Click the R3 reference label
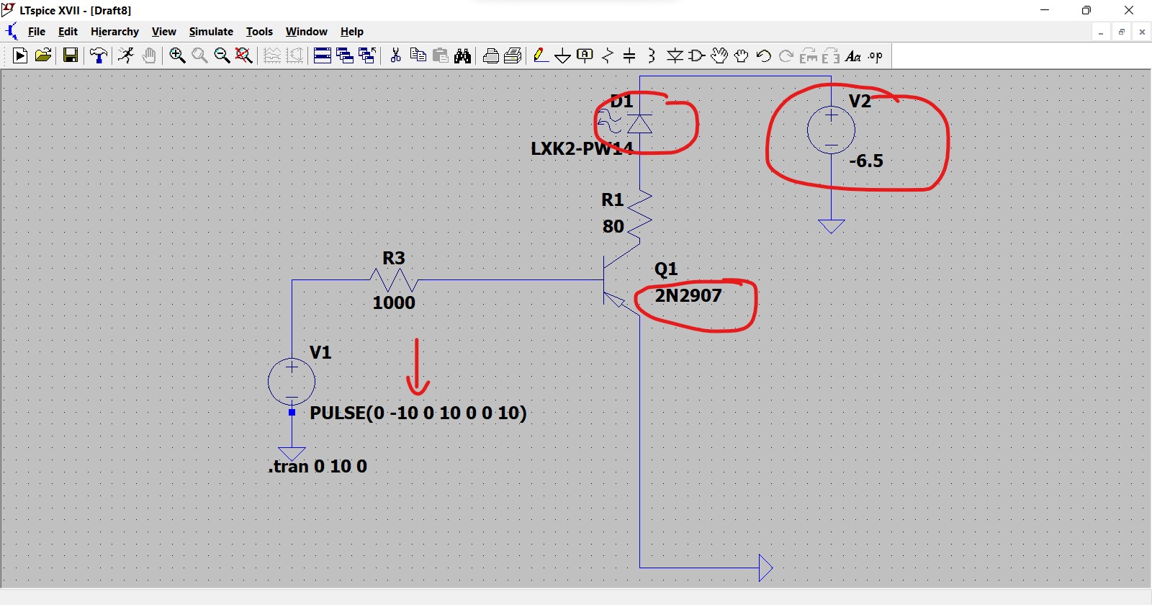 click(x=394, y=258)
